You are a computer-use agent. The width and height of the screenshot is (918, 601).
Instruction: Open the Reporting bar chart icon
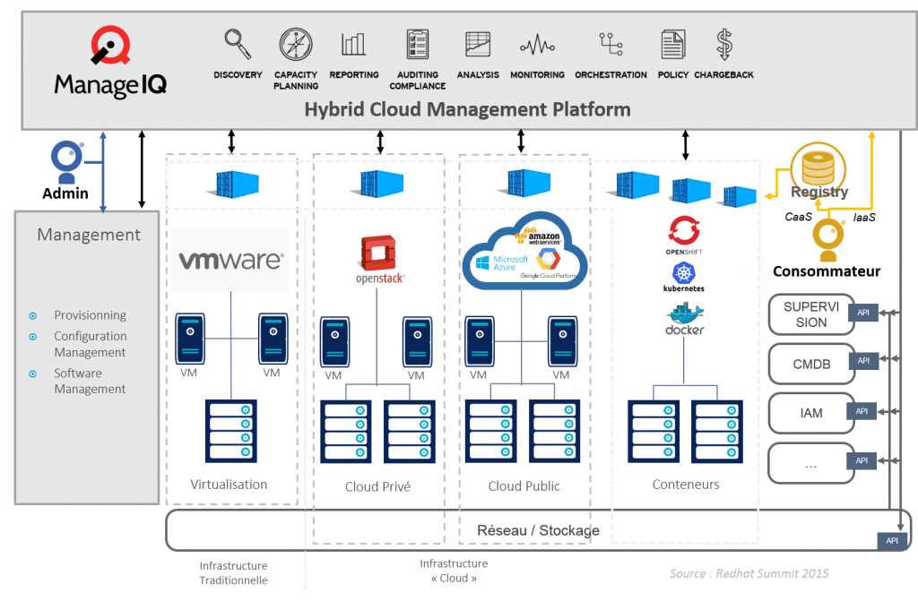click(x=353, y=44)
